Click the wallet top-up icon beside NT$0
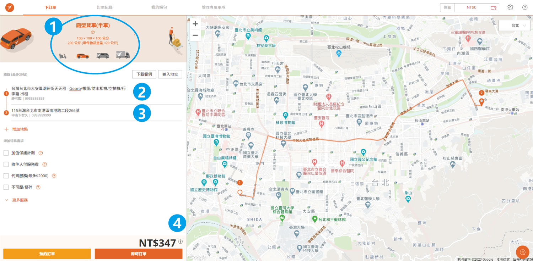Image resolution: width=533 pixels, height=261 pixels. coord(494,7)
